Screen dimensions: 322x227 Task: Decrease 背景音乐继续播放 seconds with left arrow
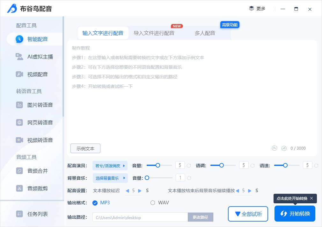point(238,191)
